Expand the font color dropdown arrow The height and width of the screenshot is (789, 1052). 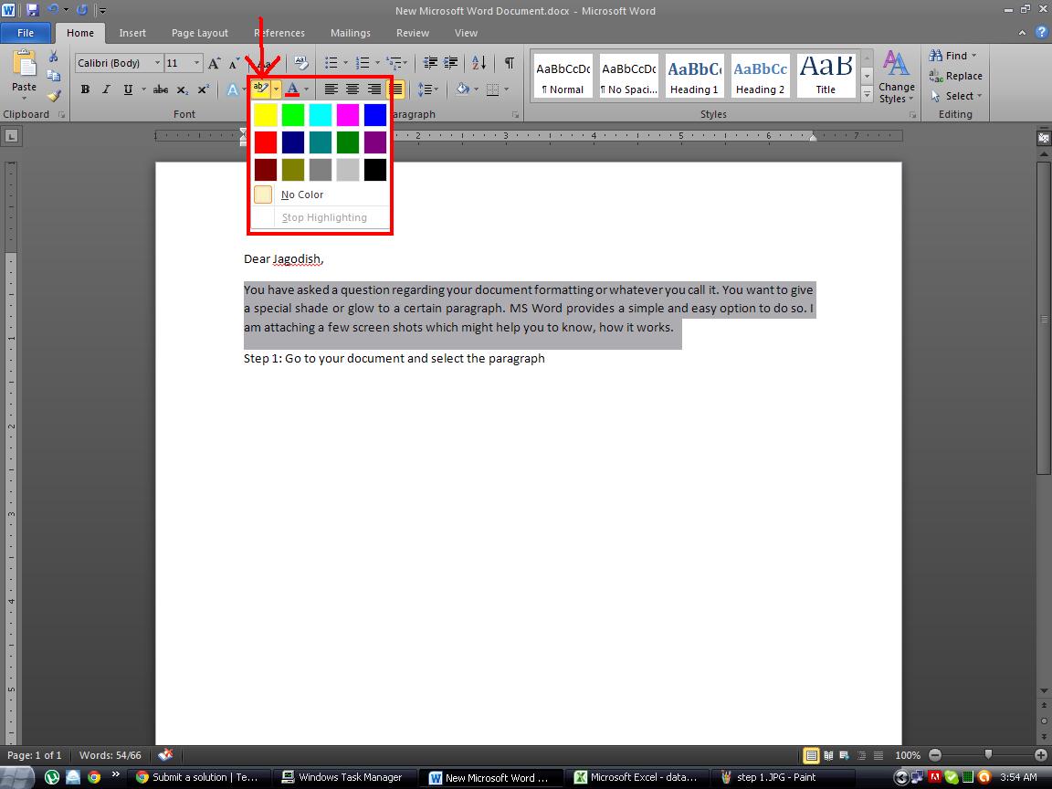click(306, 89)
